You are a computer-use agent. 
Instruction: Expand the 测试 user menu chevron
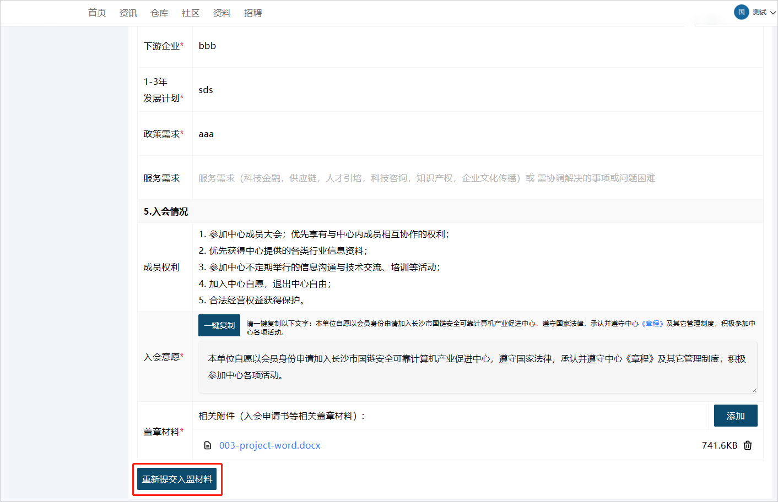point(773,13)
